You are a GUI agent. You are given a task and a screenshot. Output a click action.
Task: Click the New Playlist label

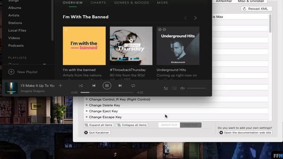[x=27, y=72]
